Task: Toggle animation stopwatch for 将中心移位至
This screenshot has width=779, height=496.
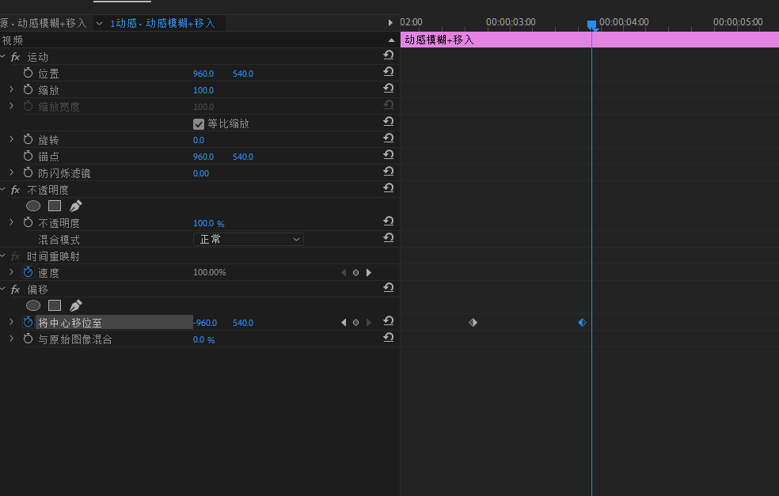Action: (28, 323)
